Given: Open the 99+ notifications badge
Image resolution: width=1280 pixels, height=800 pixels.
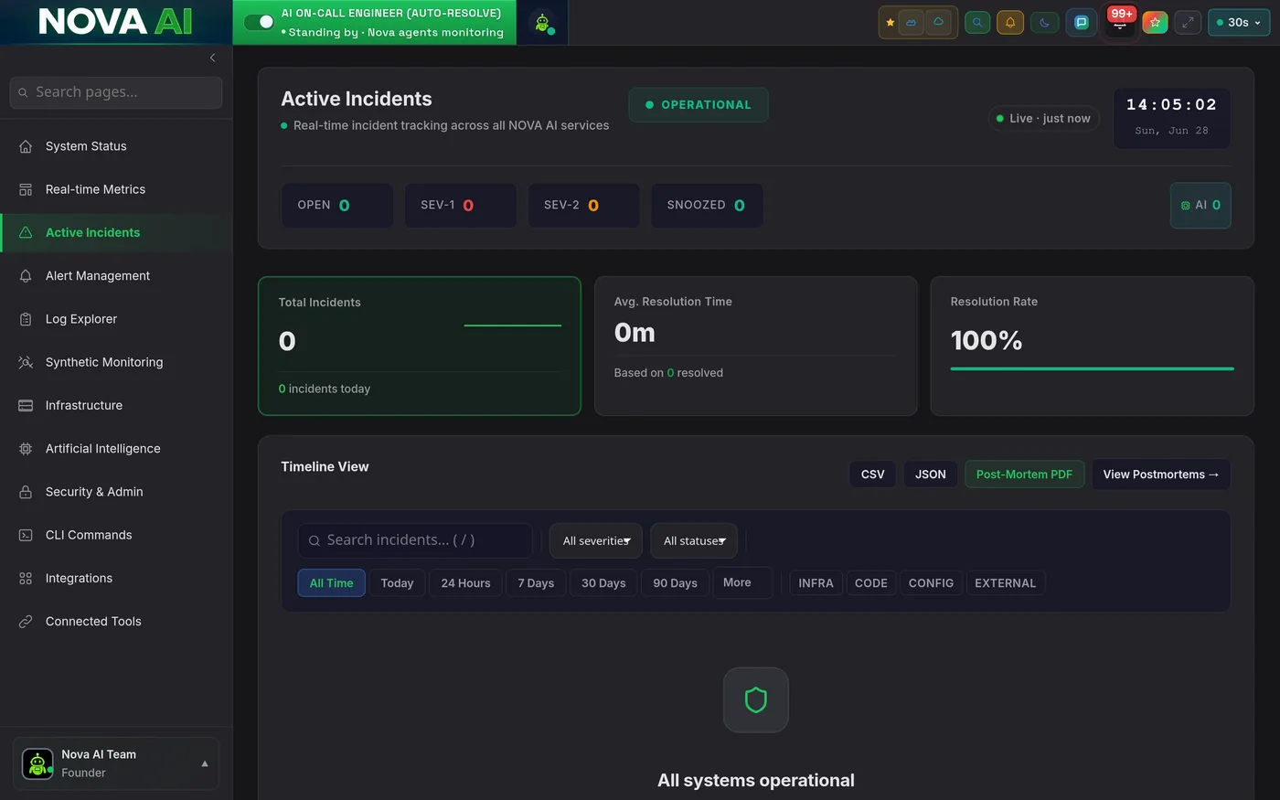Looking at the screenshot, I should coord(1121,16).
